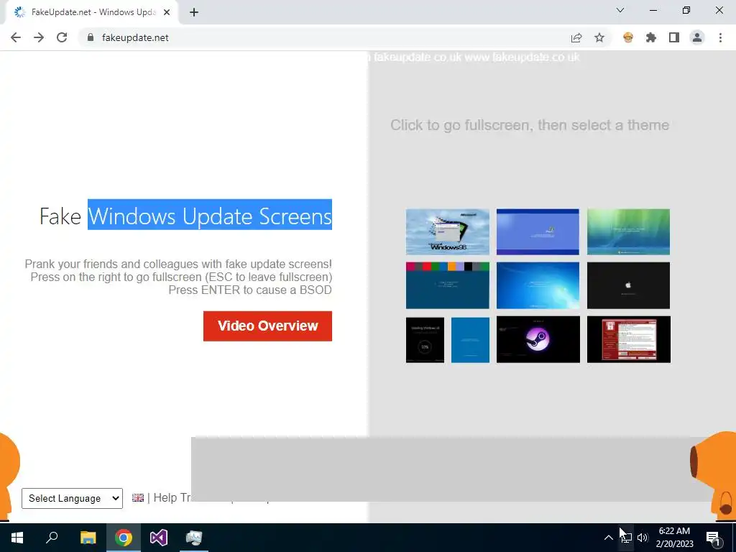Show hidden system tray icons
This screenshot has height=552, width=736.
coord(608,538)
